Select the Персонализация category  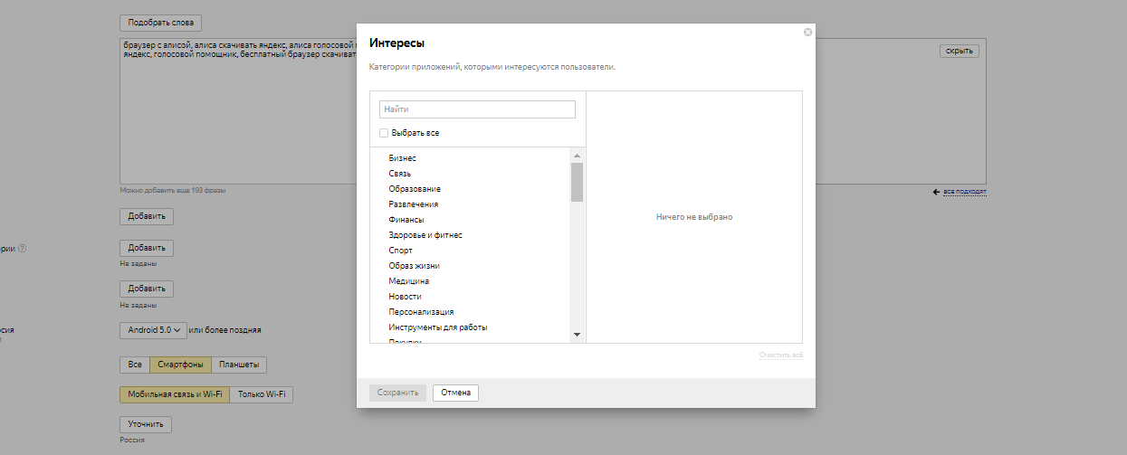pyautogui.click(x=421, y=312)
